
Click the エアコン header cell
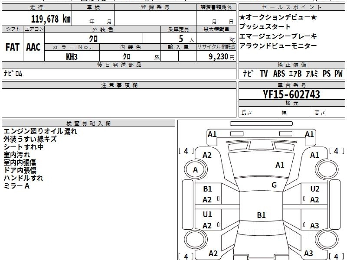click(x=34, y=29)
